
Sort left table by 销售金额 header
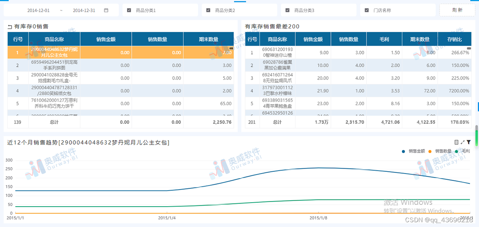(106, 39)
